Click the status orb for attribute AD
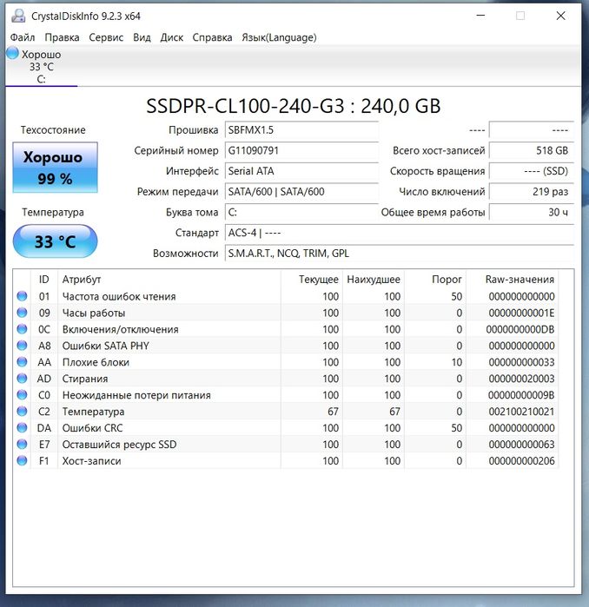Screen dimensions: 589x607 (x=22, y=379)
